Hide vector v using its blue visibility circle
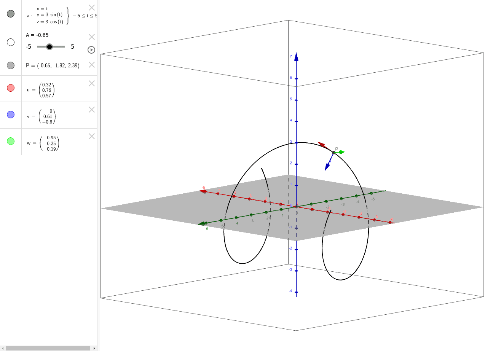Screen dimensions: 485x352 (x=10, y=114)
